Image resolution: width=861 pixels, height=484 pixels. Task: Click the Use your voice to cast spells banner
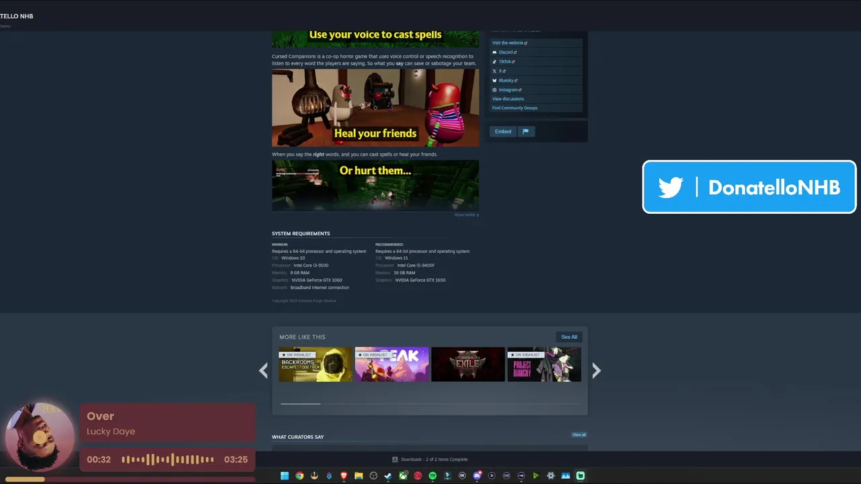coord(375,38)
